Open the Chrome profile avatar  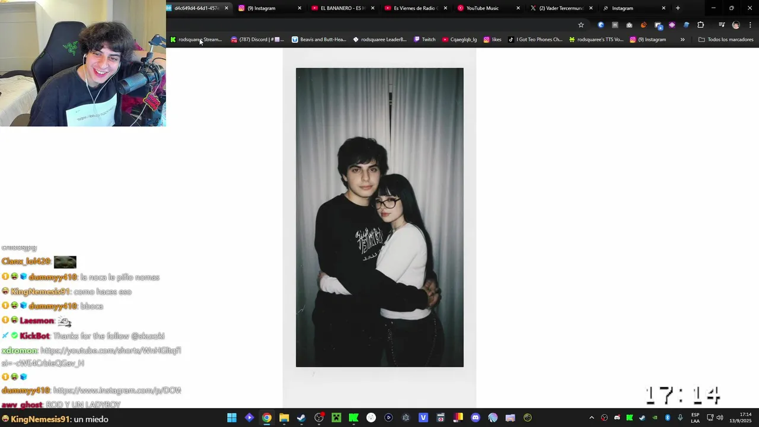736,25
